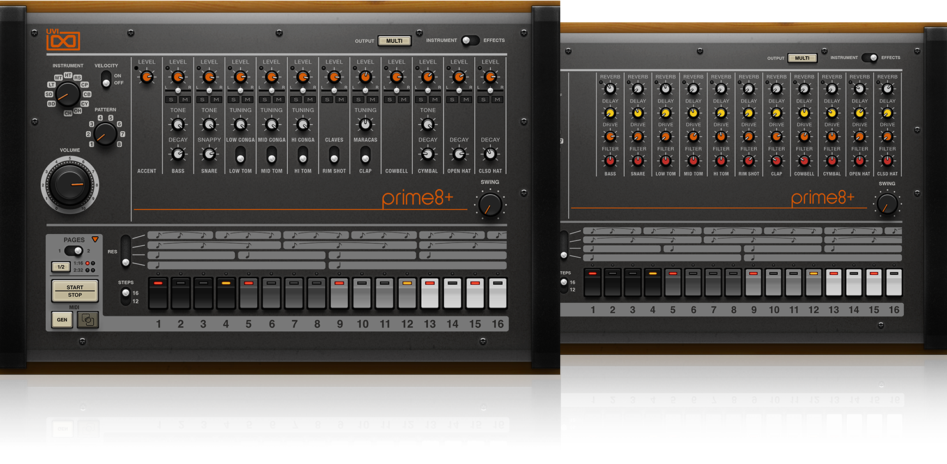Open the Multi output selector in left panel
This screenshot has width=947, height=464.
coord(394,41)
